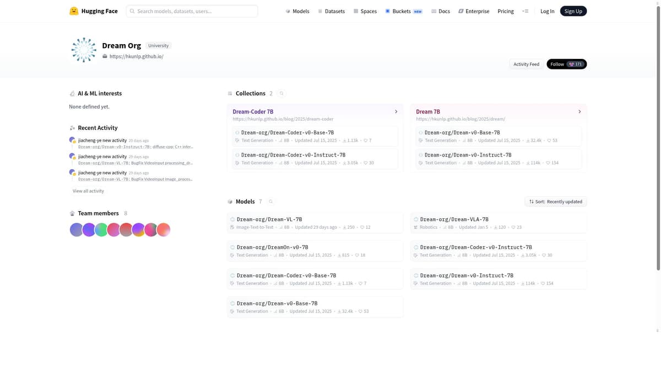The width and height of the screenshot is (661, 372).
Task: Click the Recent Activity heading icon
Action: 72,128
